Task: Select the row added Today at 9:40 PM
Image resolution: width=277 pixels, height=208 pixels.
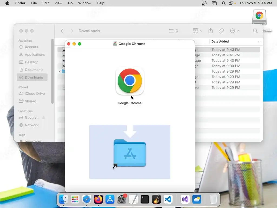Action: point(227,61)
